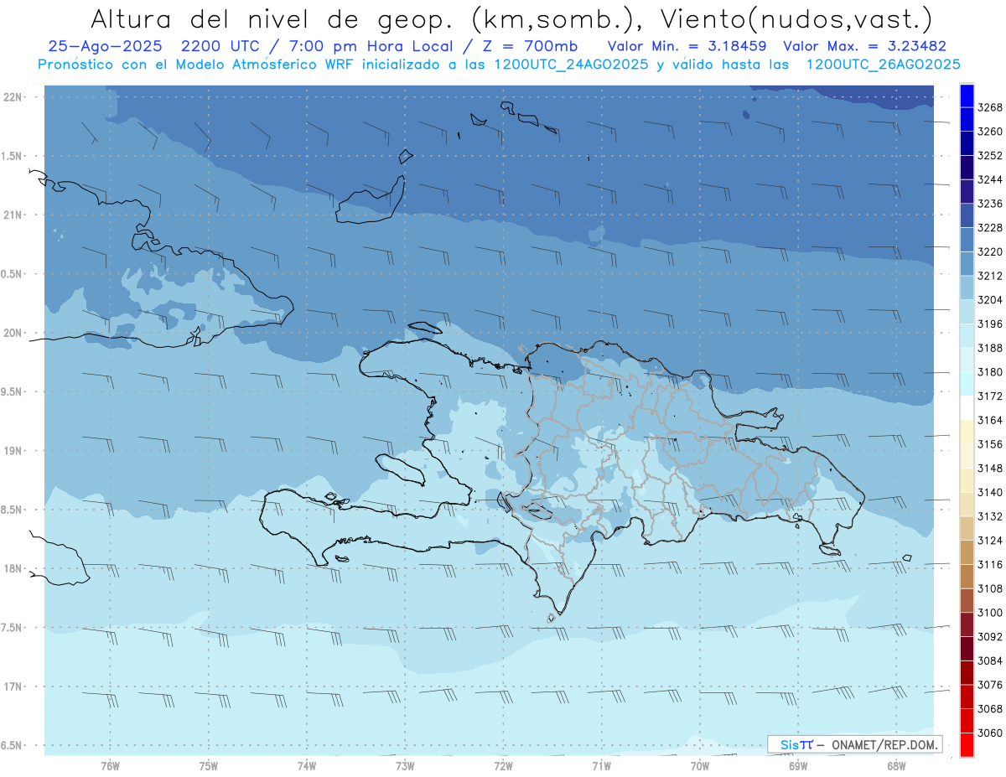Click the "9.5N" latitude axis label
The width and height of the screenshot is (1006, 777).
click(x=13, y=391)
